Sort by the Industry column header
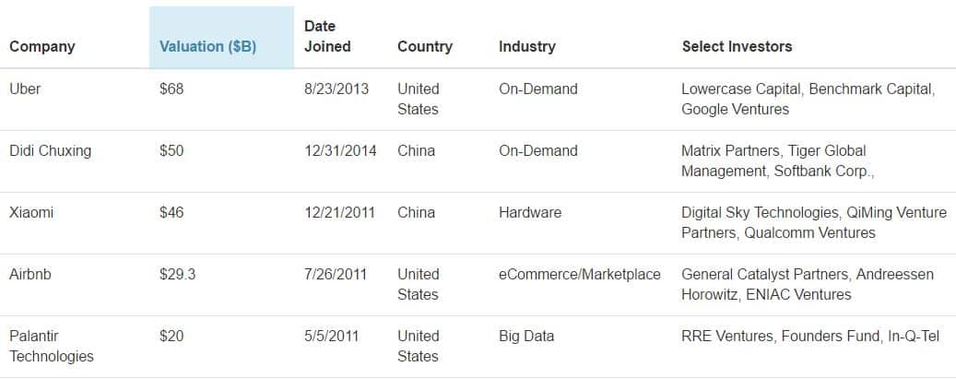The width and height of the screenshot is (956, 379). point(527,46)
